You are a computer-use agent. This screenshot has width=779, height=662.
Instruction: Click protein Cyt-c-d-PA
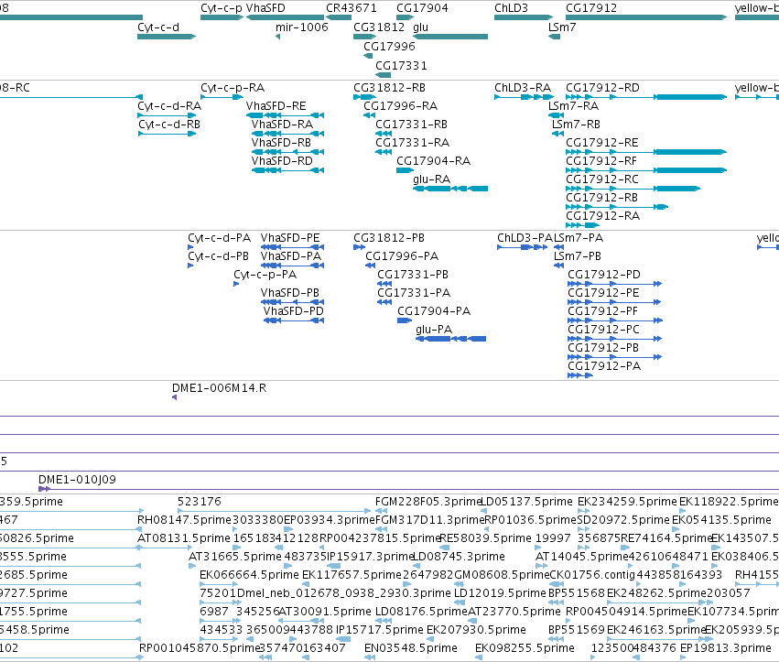click(190, 247)
